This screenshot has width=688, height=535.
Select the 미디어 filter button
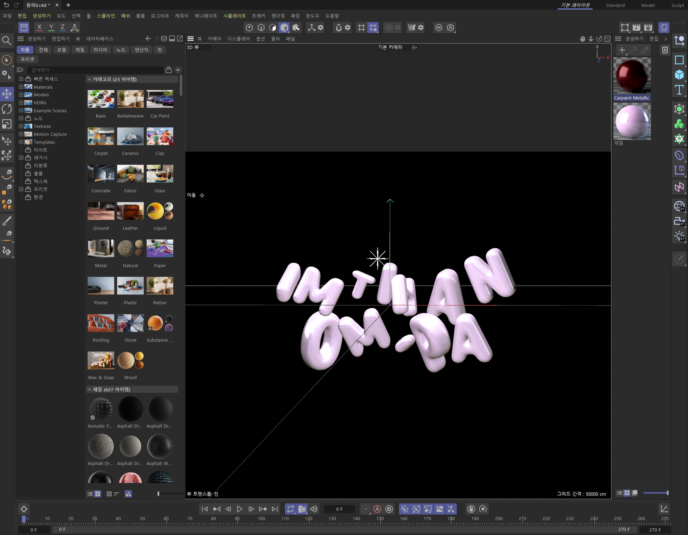pyautogui.click(x=100, y=50)
